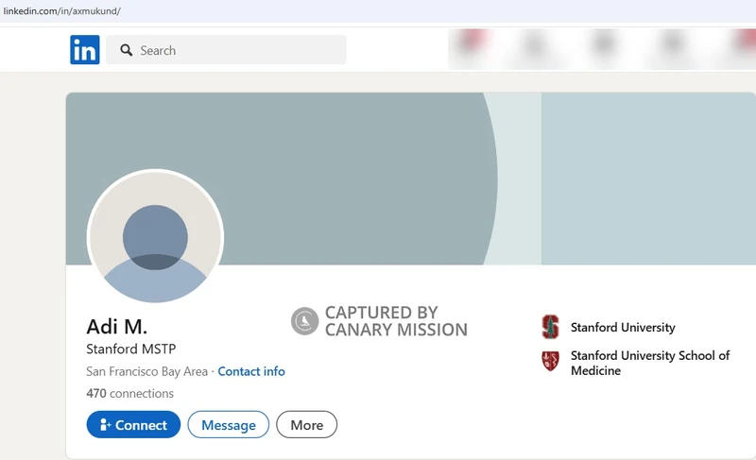Open Stanford School of Medicine shield icon
This screenshot has height=460, width=756.
[551, 361]
